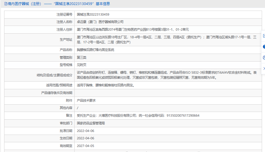Open the 产品技术要求 attachment entry
The height and width of the screenshot is (152, 265).
point(86,100)
